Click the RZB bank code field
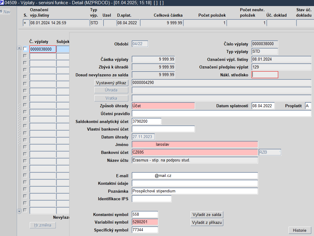The height and width of the screenshot is (236, 314). 269,152
